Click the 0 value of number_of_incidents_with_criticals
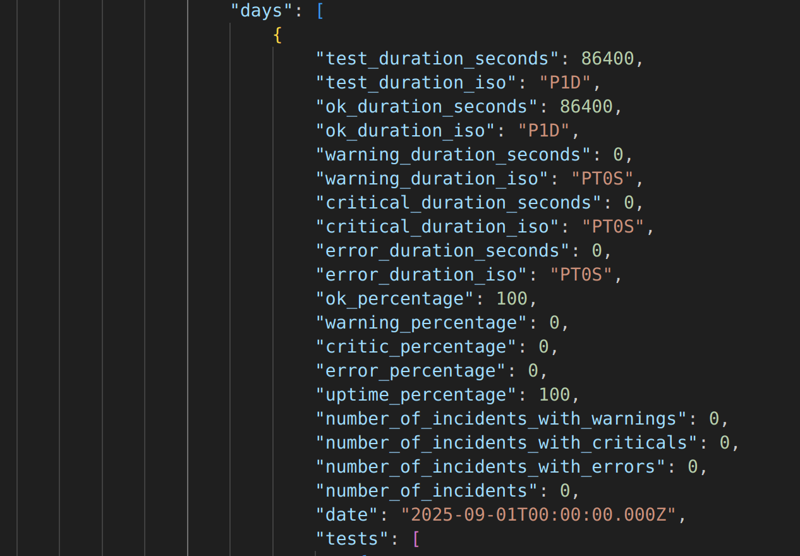800x556 pixels. click(725, 443)
